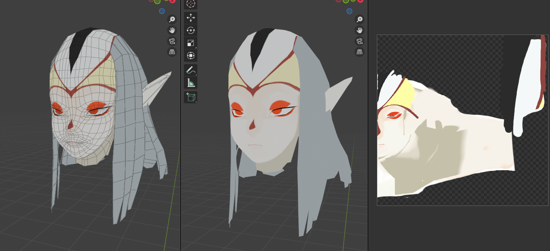Image resolution: width=550 pixels, height=251 pixels.
Task: Click blue Z-axis dot in solid-shaded viewport gizmo
Action: (349, 11)
